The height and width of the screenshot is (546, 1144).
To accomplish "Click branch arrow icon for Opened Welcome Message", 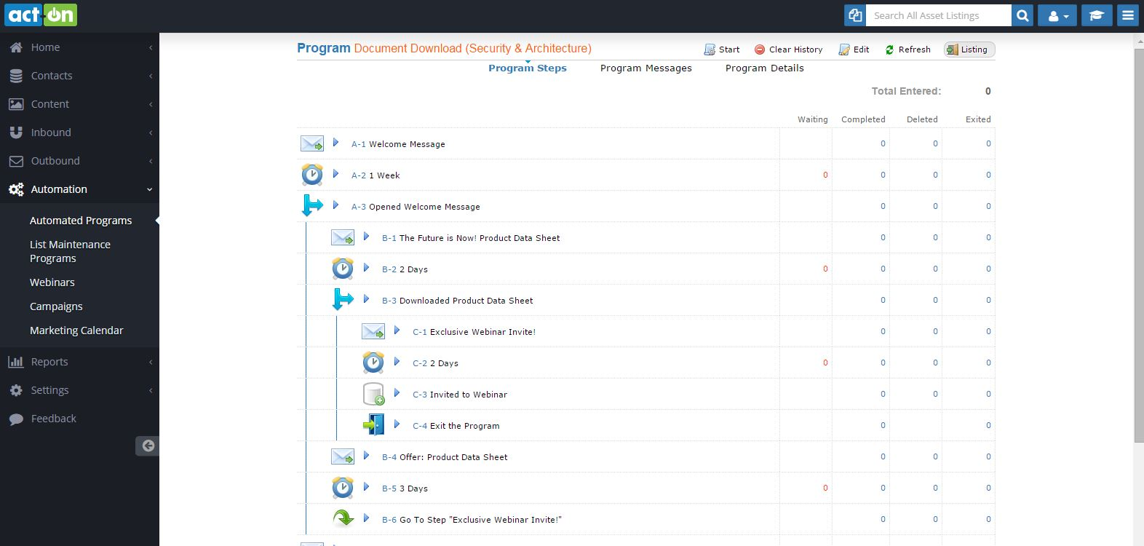I will [312, 206].
